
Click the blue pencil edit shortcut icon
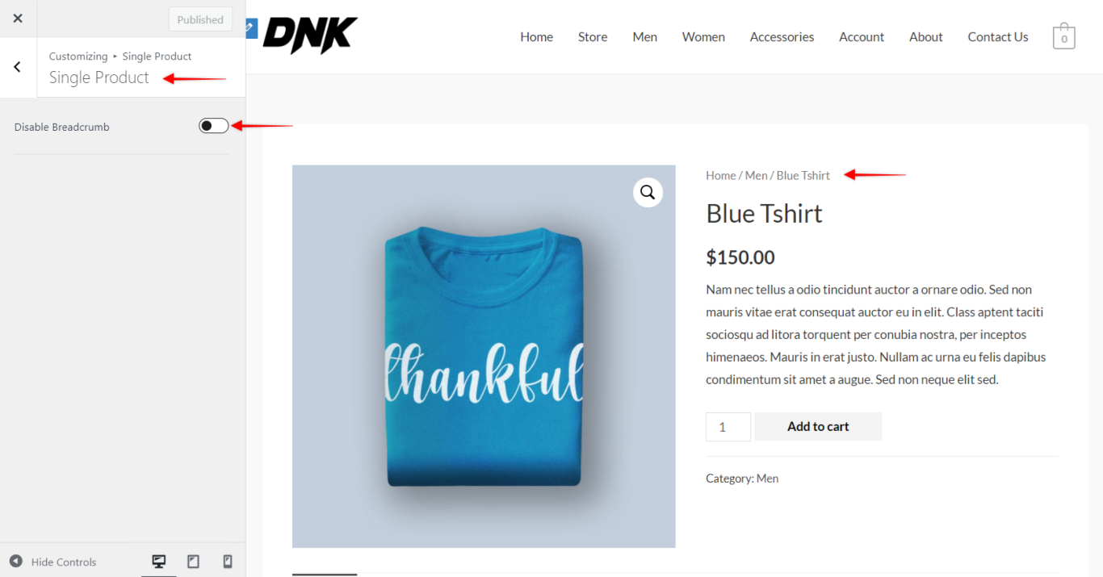point(250,28)
